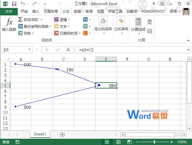Image resolution: width=192 pixels, height=145 pixels.
Task: Switch to the 视图 (View) tab
Action: click(x=100, y=12)
